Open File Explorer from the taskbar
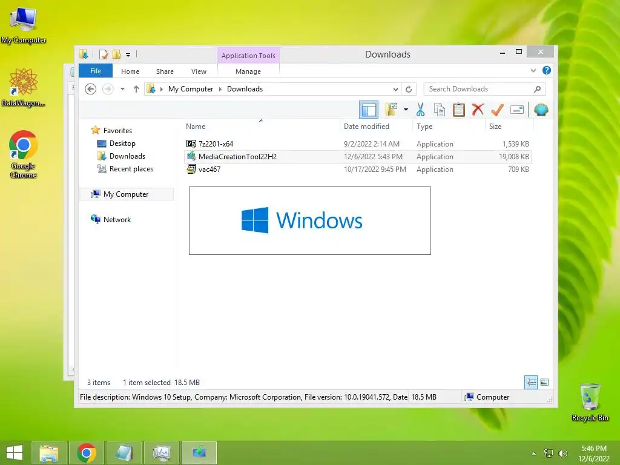This screenshot has width=620, height=465. 48,453
